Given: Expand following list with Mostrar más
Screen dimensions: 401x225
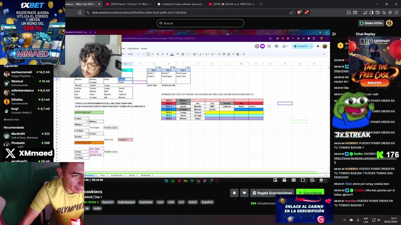Looking at the screenshot, I should pyautogui.click(x=11, y=119).
